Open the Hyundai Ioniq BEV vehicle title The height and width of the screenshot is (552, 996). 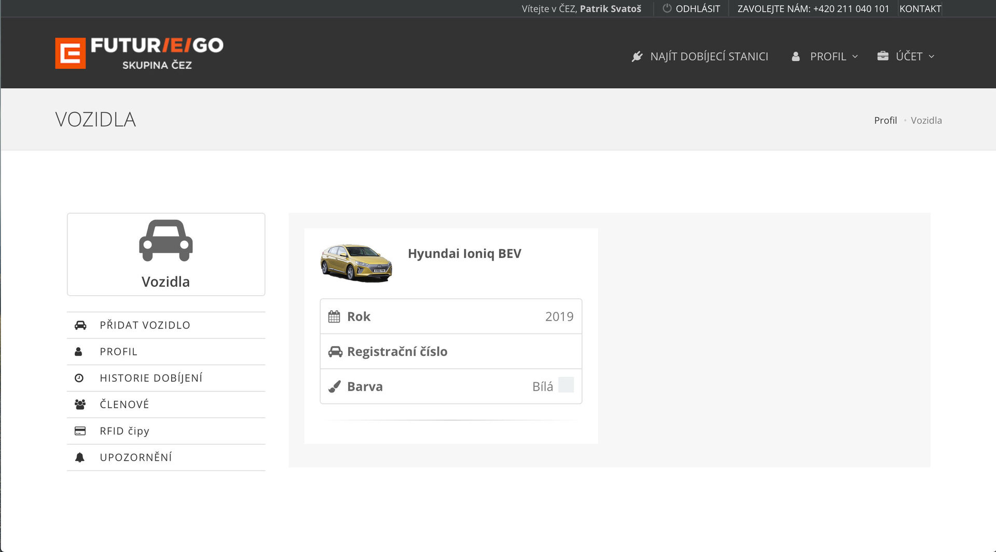point(464,254)
